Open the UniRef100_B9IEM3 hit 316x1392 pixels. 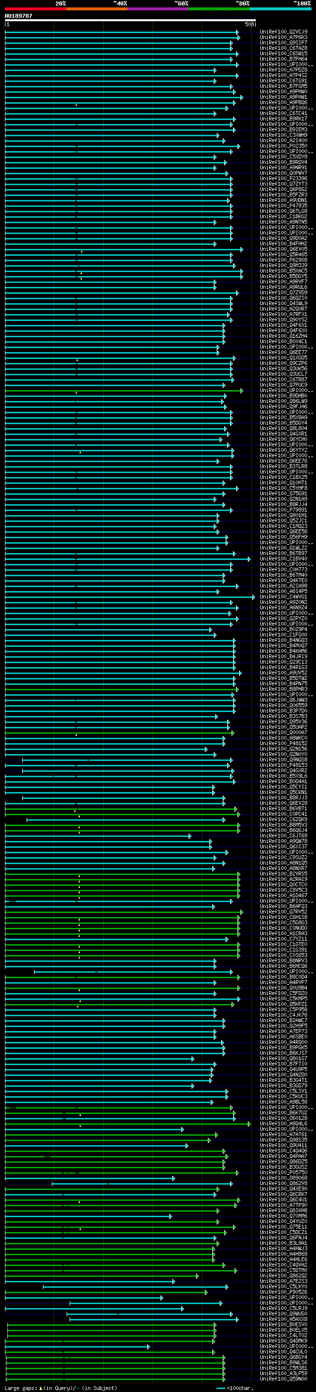283,130
